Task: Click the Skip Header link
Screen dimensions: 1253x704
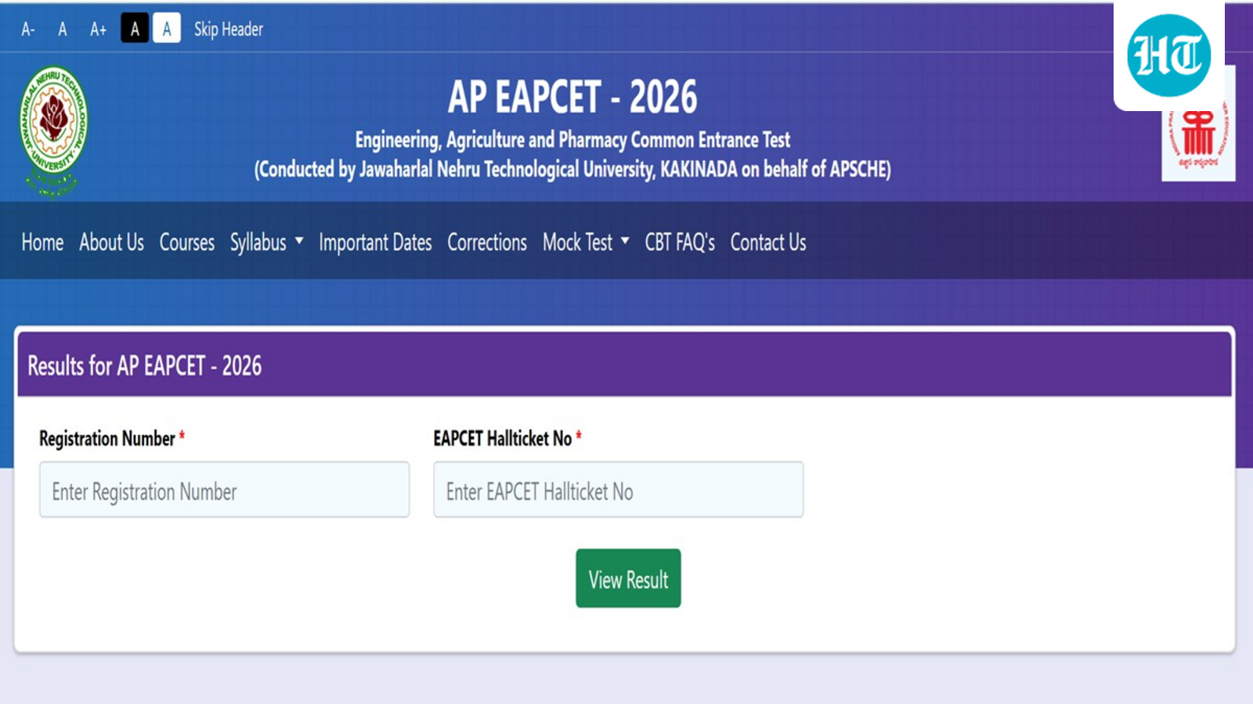Action: [x=229, y=30]
